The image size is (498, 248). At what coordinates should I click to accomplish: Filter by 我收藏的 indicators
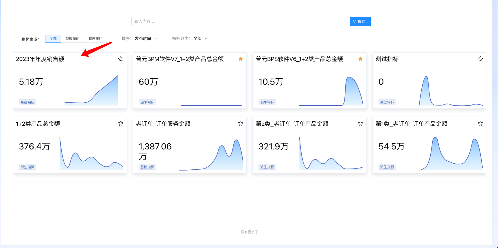[x=73, y=39]
